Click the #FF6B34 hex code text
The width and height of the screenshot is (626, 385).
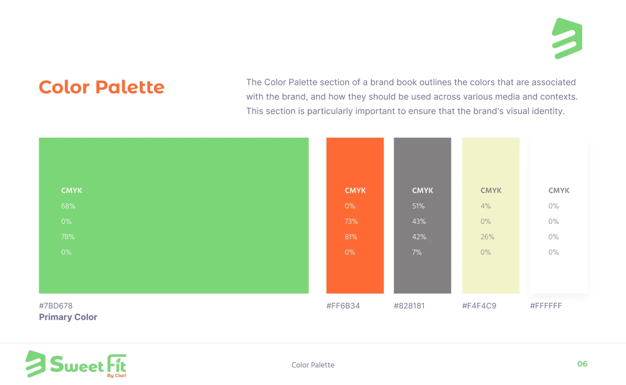pos(343,306)
